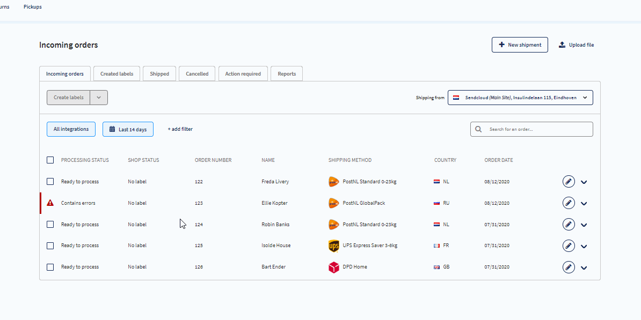Open the Shipped tab
This screenshot has height=320, width=641.
(x=159, y=74)
